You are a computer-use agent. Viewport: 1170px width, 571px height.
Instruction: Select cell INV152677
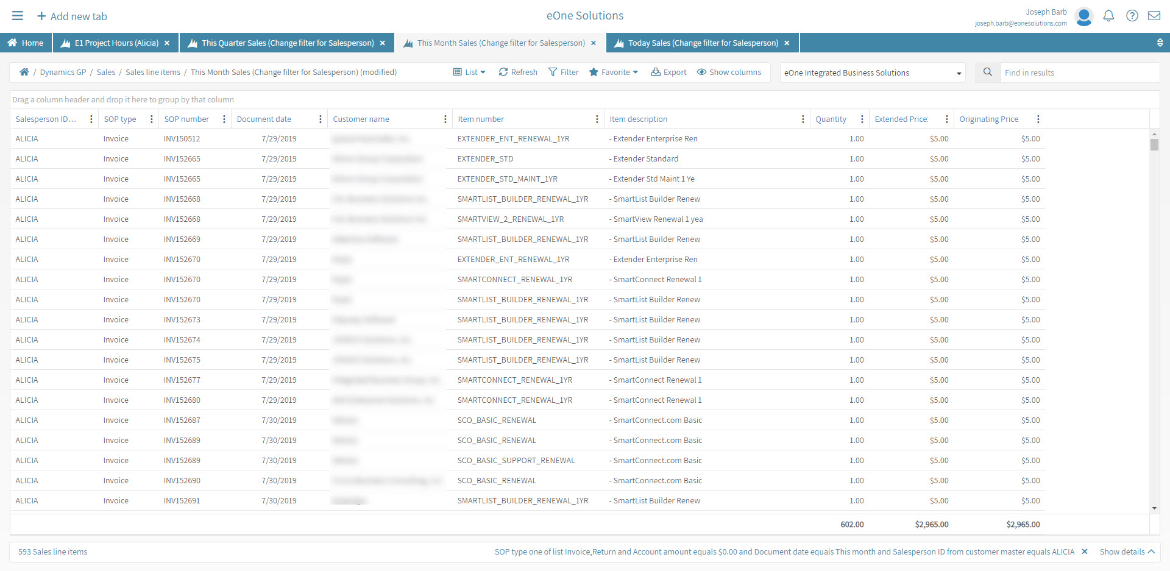(182, 380)
